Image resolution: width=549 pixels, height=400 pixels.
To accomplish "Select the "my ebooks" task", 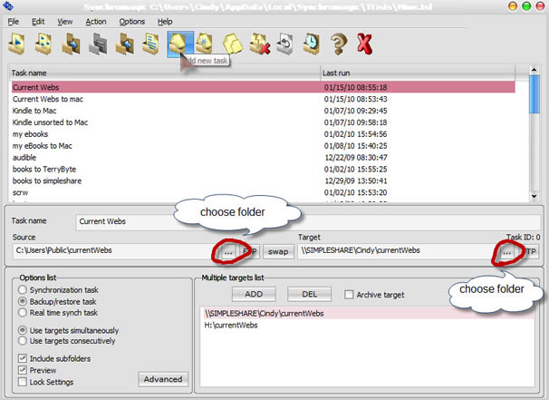I will pyautogui.click(x=264, y=134).
